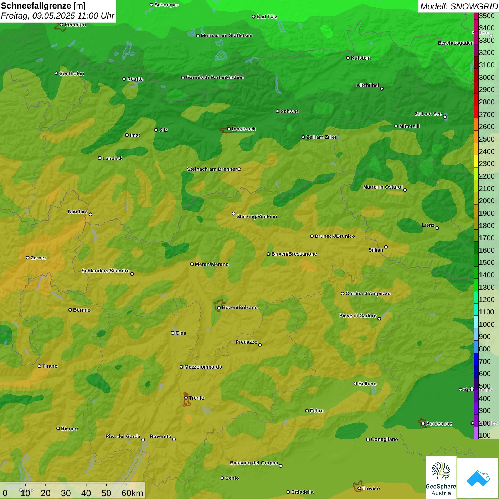Click the Modell: SNOWGRID label
This screenshot has height=499, width=499.
pos(459,6)
